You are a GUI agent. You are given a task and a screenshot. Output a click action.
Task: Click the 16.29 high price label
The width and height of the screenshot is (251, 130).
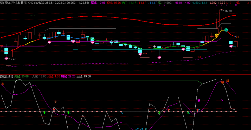coord(228,11)
